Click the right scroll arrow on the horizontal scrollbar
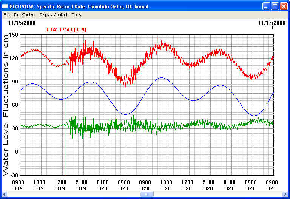290x199 pixels. [x=285, y=194]
